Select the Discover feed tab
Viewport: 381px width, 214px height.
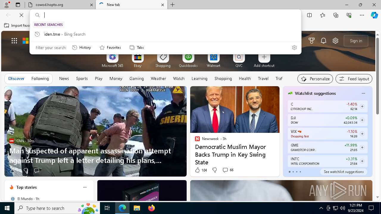(x=16, y=78)
